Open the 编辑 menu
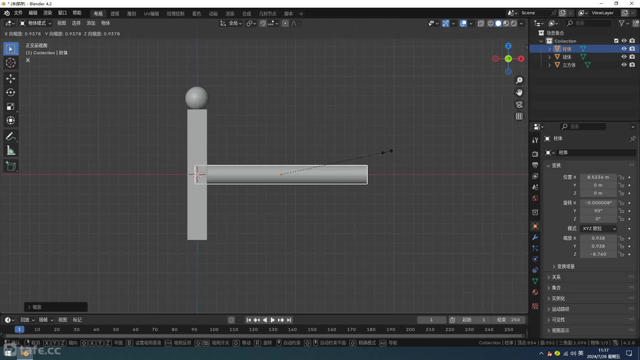Screen dimensions: 640x360 pos(33,13)
